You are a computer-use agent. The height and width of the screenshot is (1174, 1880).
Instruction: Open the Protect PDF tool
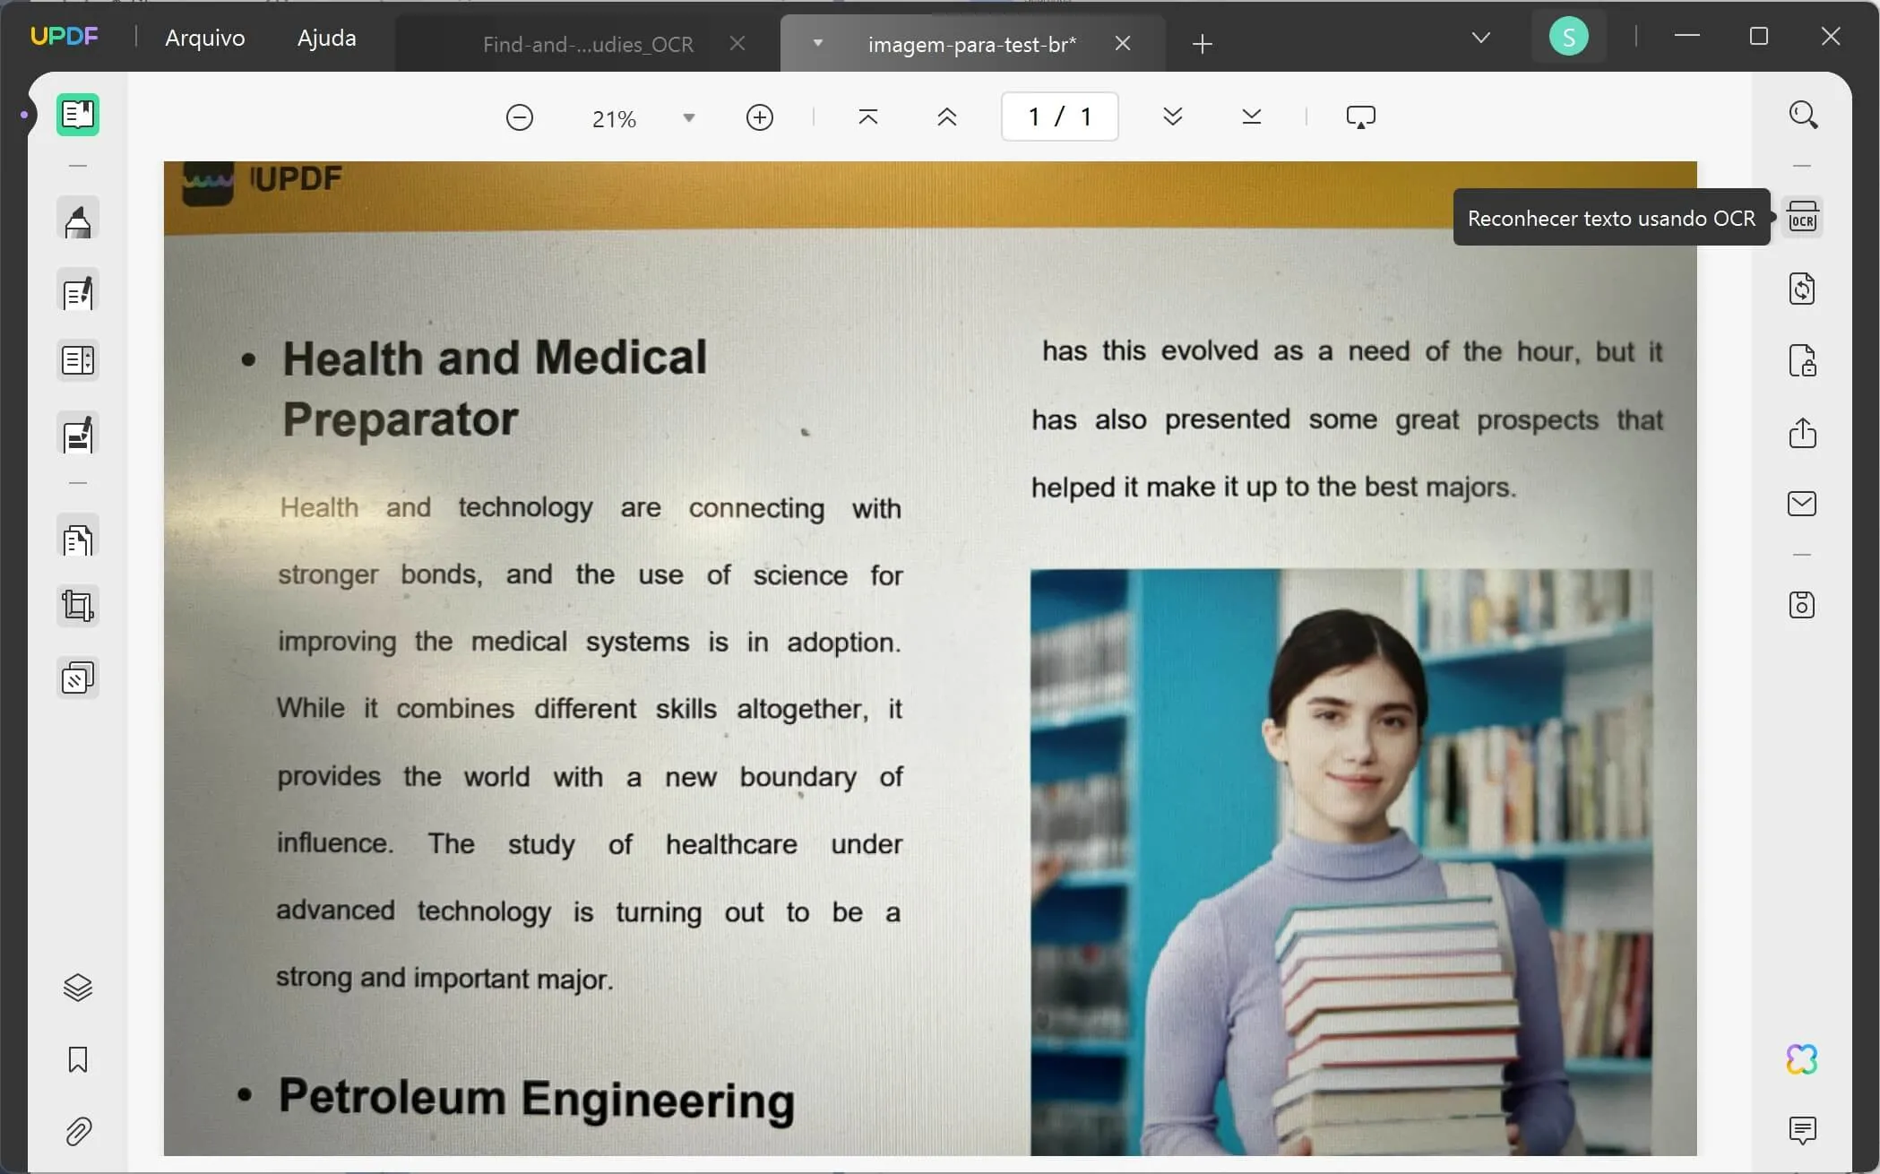1802,360
